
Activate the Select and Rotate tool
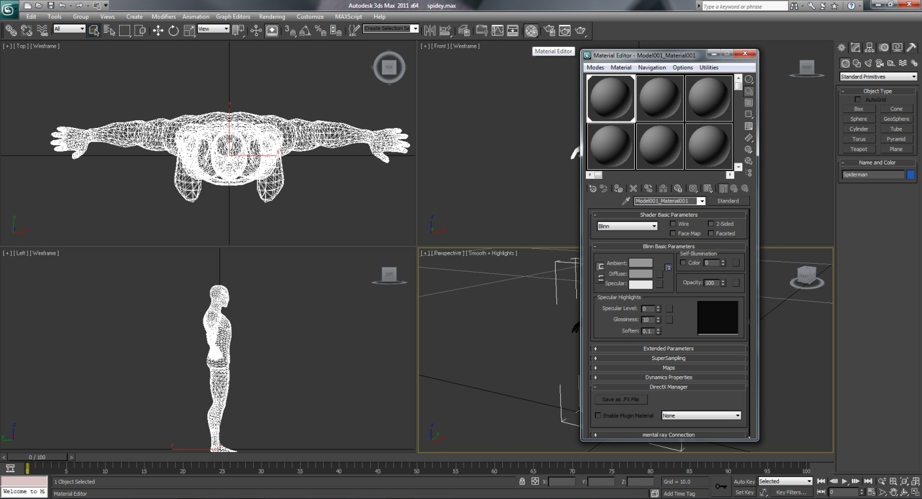coord(173,30)
